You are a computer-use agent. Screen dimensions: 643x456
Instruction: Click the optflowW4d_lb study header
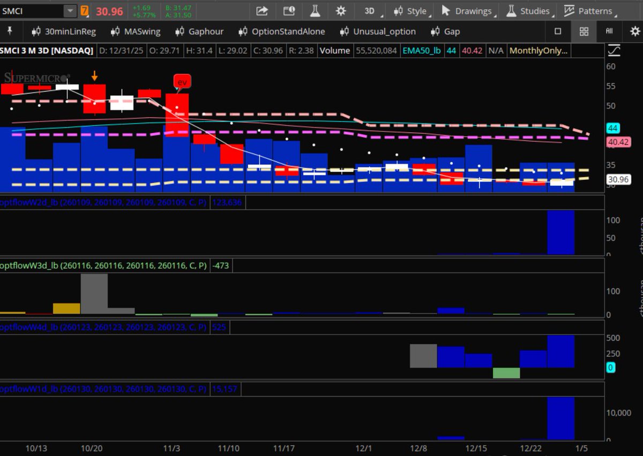coord(103,327)
